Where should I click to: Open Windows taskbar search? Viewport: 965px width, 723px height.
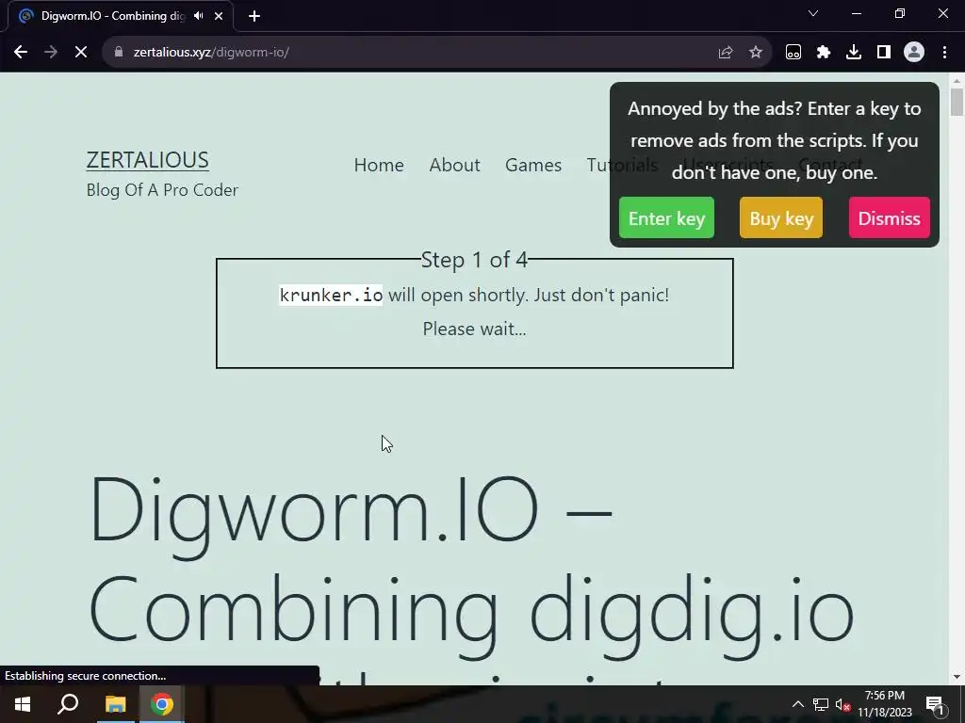[x=68, y=704]
